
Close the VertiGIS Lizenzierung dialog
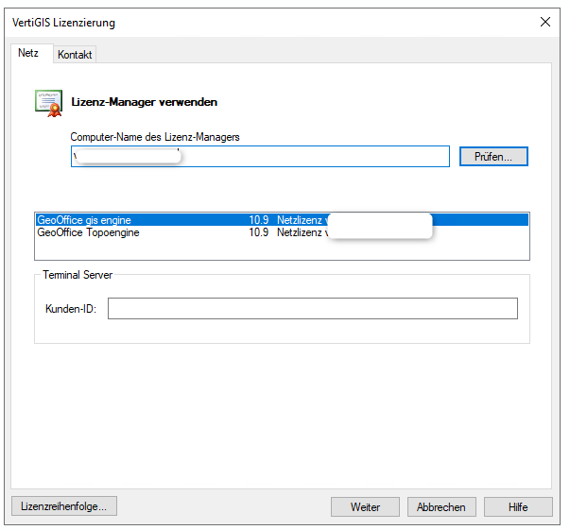click(544, 22)
